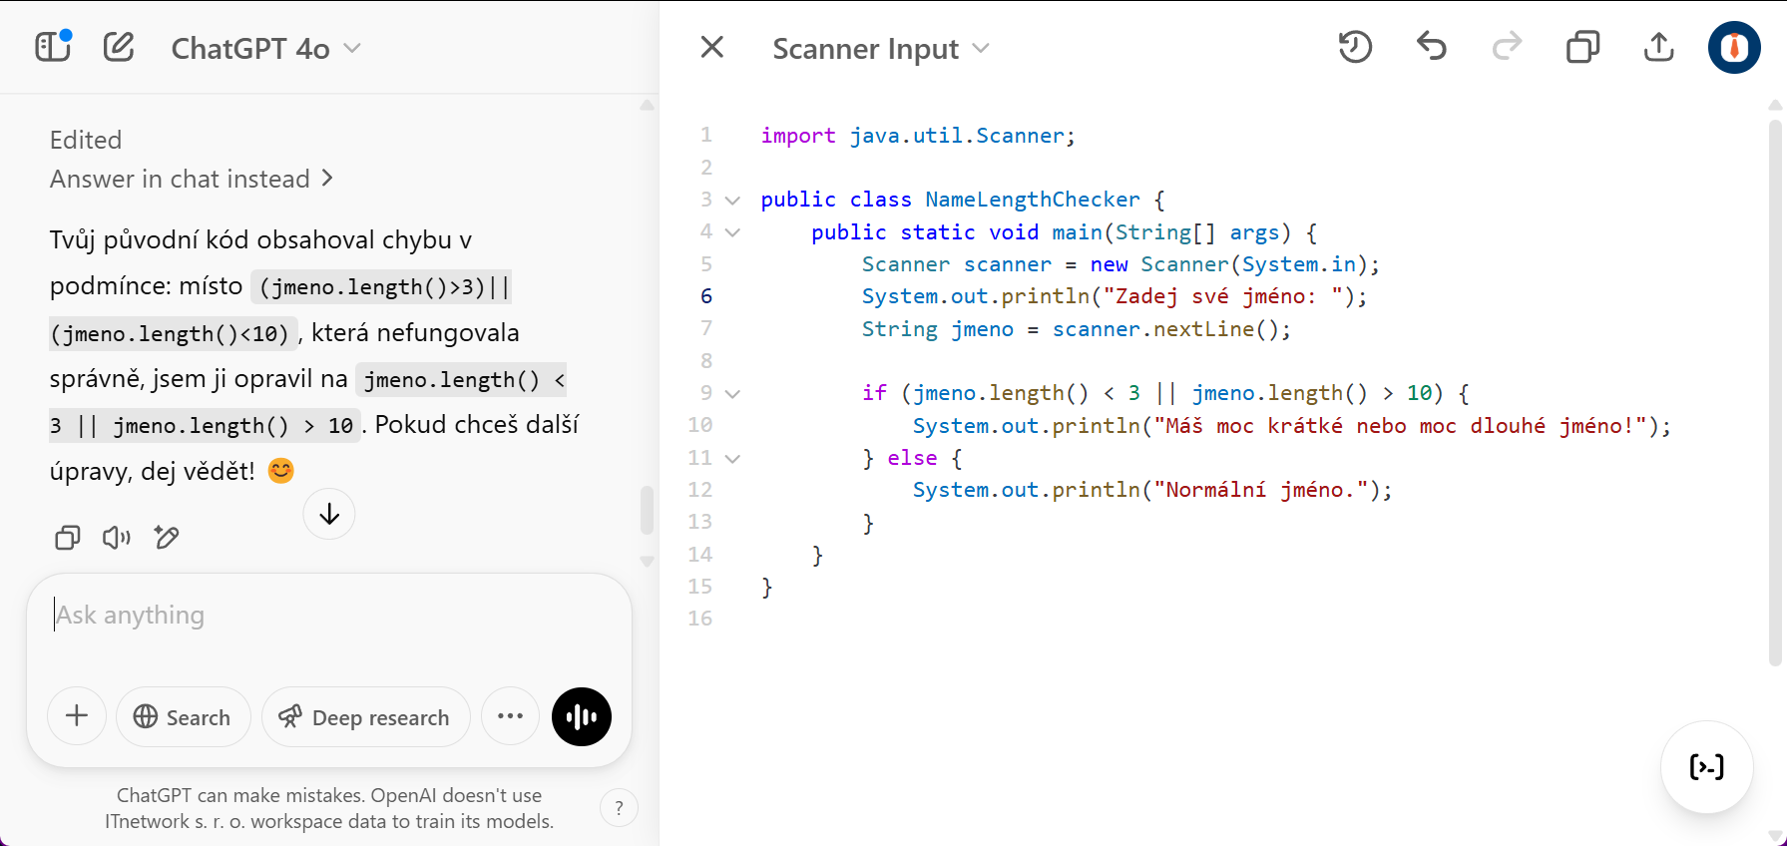Toggle the sidebar panel icon
The width and height of the screenshot is (1787, 846).
(x=53, y=47)
